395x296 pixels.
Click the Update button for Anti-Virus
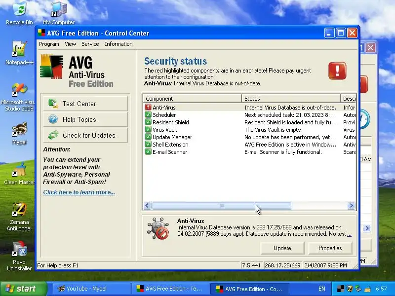(x=282, y=248)
